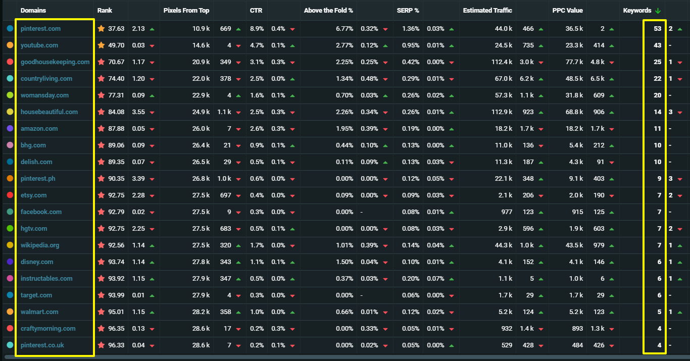
Task: Sort by Pixels From Top column header
Action: [x=186, y=11]
